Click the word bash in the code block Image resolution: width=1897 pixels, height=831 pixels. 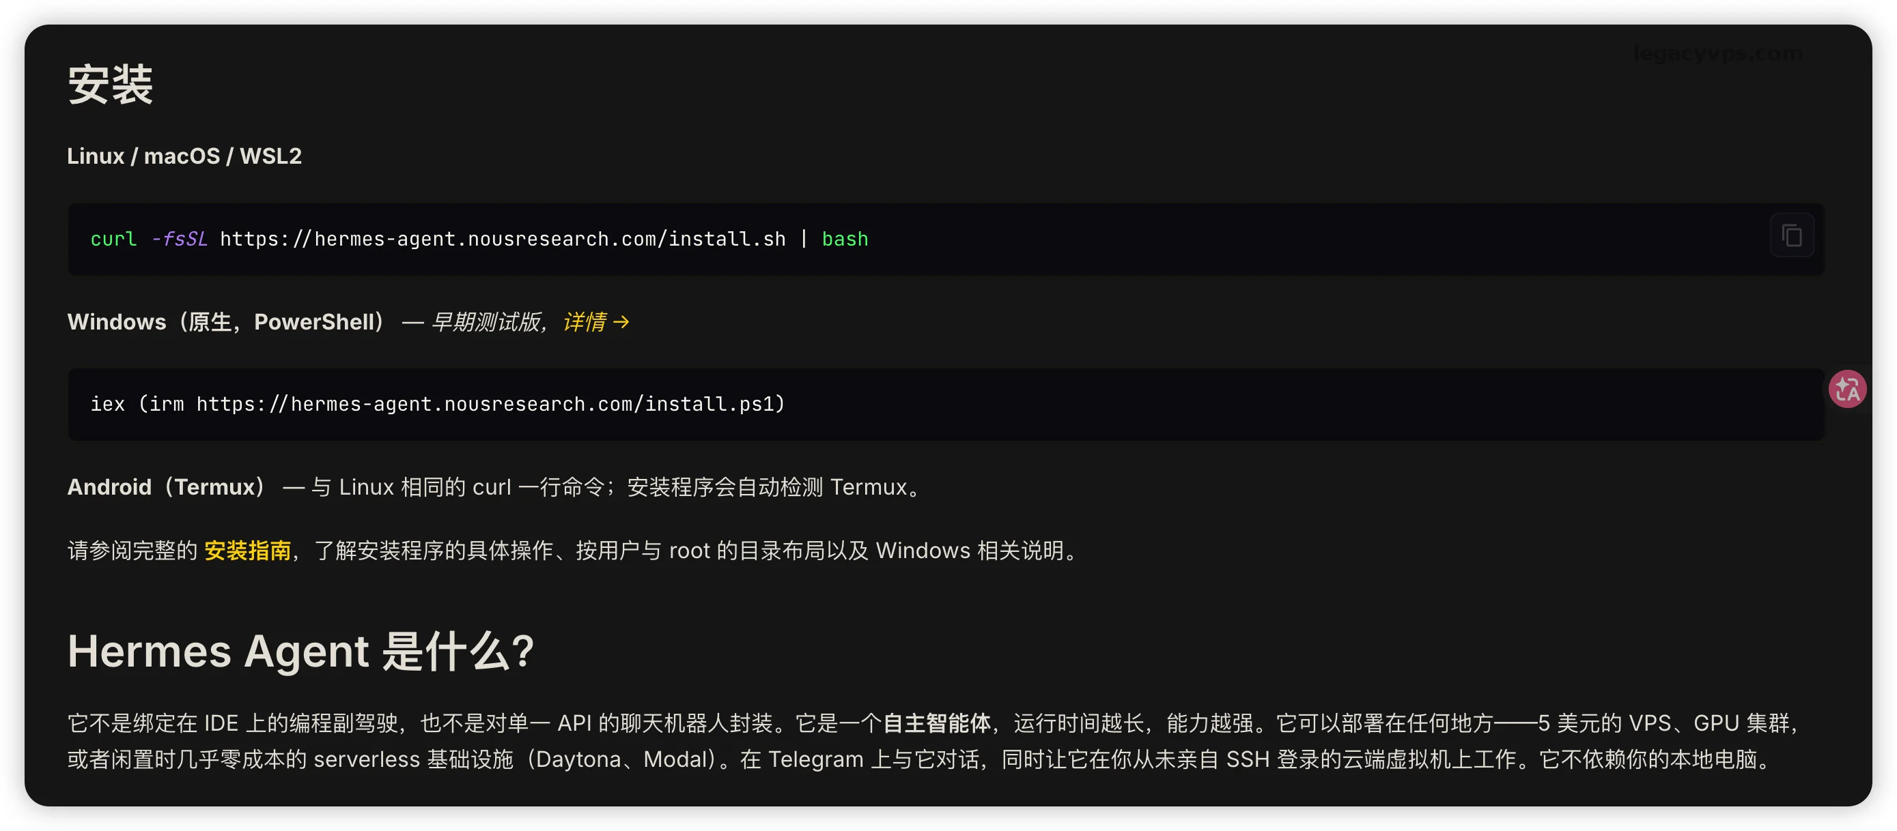(x=845, y=239)
